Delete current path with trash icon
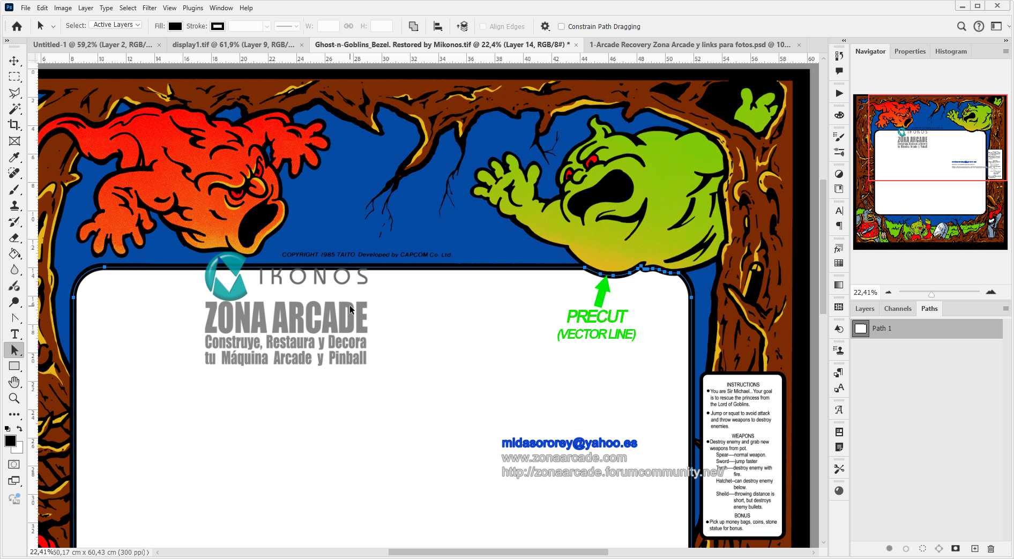 tap(991, 548)
